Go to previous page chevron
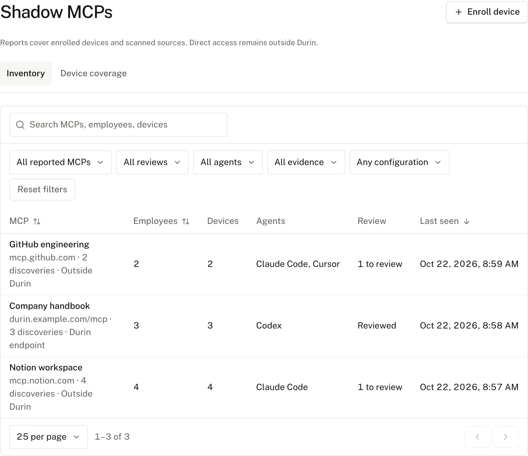Screen dimensions: 528x456 [x=477, y=437]
